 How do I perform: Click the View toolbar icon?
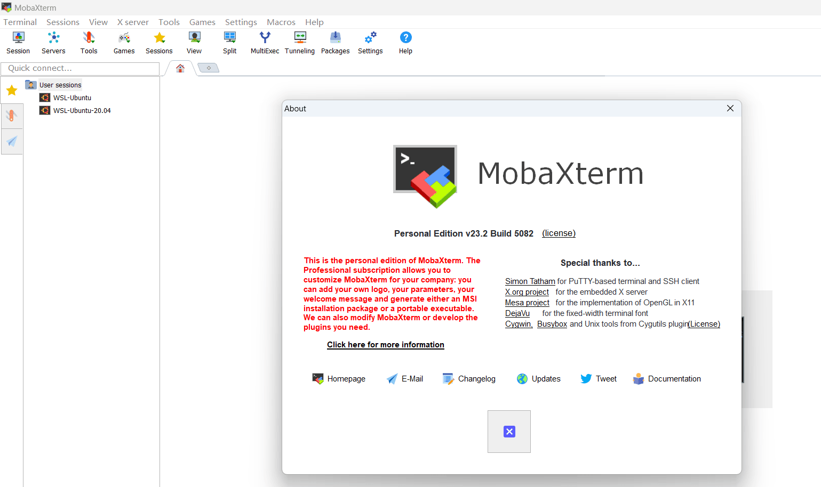[194, 43]
